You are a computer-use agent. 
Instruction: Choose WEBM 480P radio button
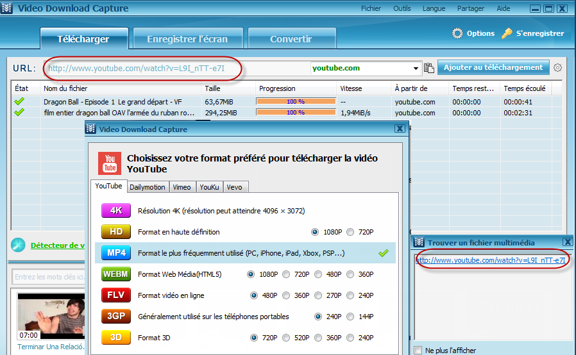318,274
